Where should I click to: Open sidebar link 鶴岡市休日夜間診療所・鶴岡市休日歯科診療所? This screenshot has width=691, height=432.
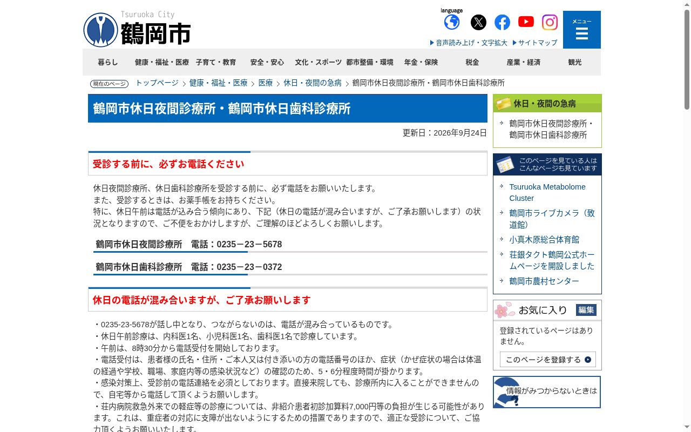[x=551, y=129]
